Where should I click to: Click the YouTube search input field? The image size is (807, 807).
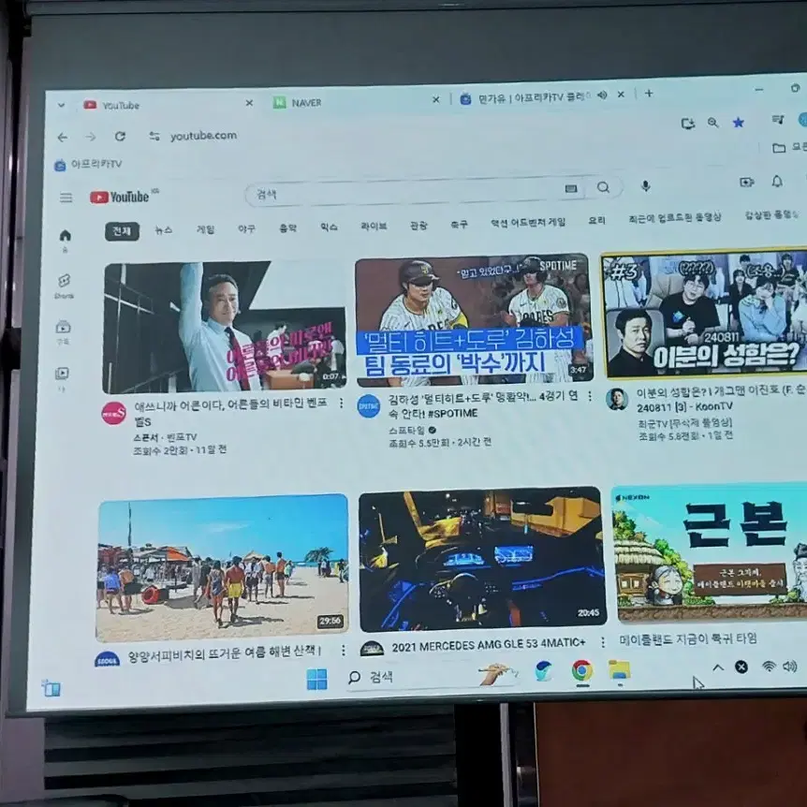[406, 192]
